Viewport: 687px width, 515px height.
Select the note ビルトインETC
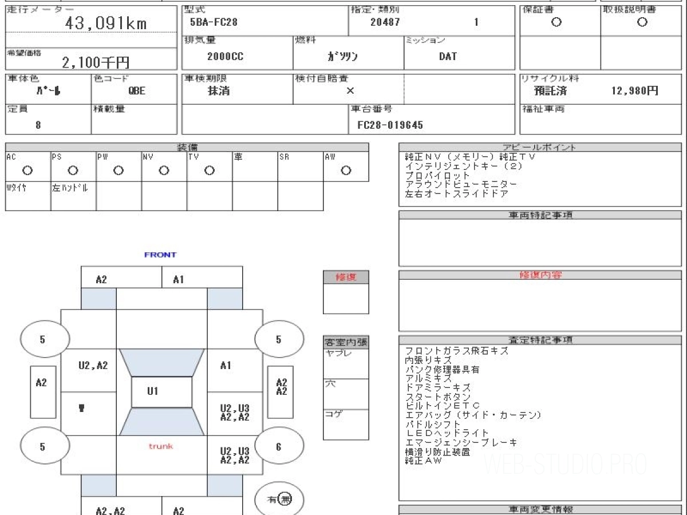[x=442, y=406]
